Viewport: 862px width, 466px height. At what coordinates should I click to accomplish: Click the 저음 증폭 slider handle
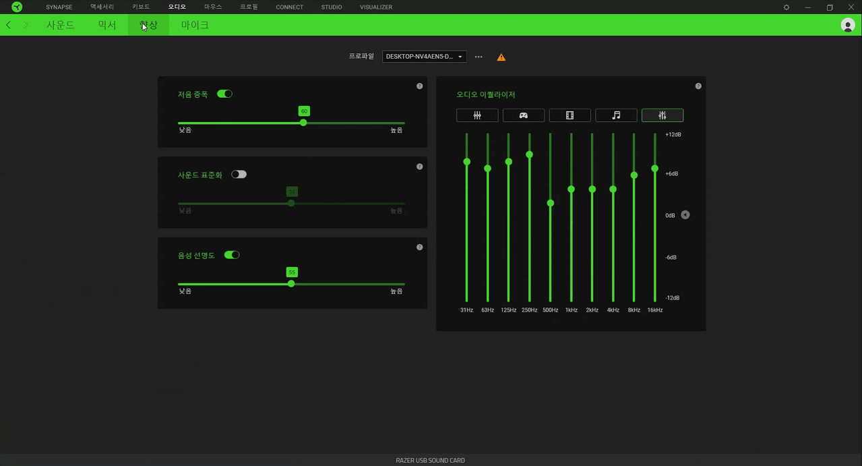[x=303, y=123]
